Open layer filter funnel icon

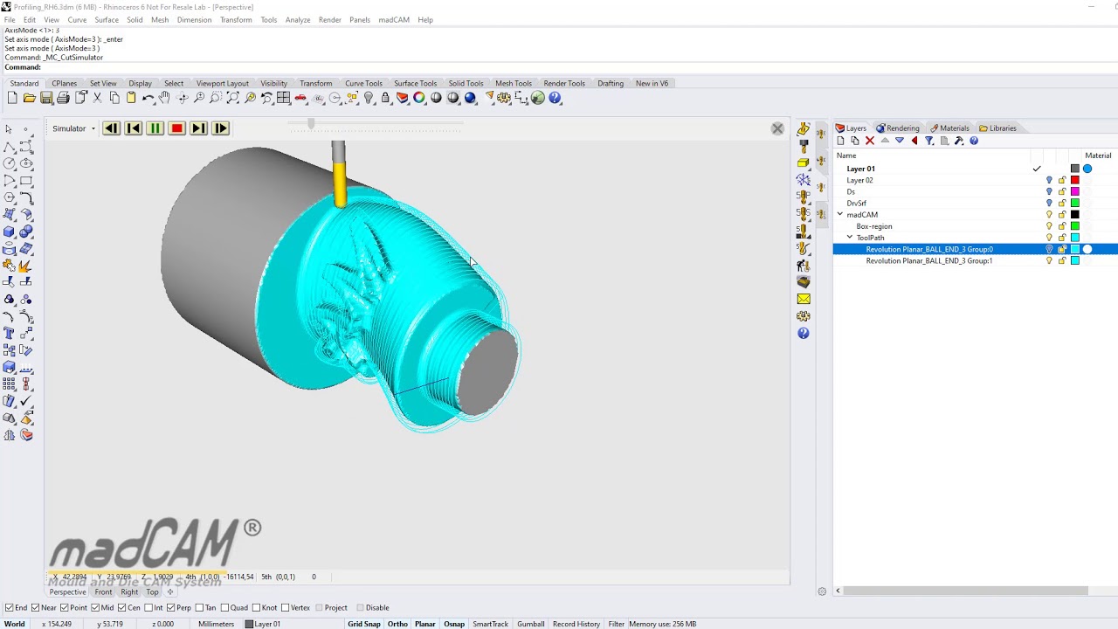click(x=929, y=141)
